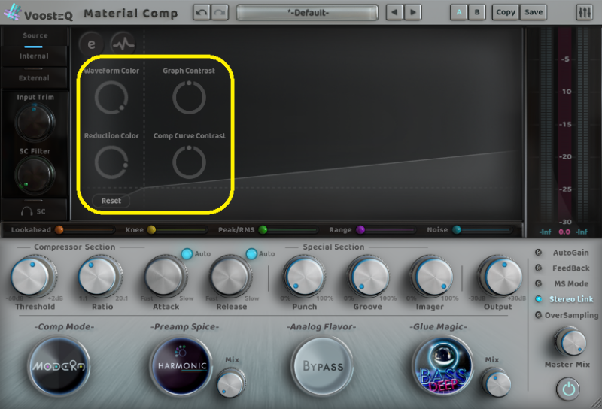Image resolution: width=602 pixels, height=409 pixels.
Task: Click the undo arrow icon
Action: (x=202, y=13)
